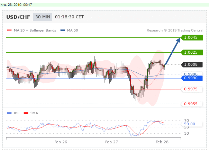Screen dimensions: 209x152
Task: Click the 0.9955 support price label
Action: 191,104
